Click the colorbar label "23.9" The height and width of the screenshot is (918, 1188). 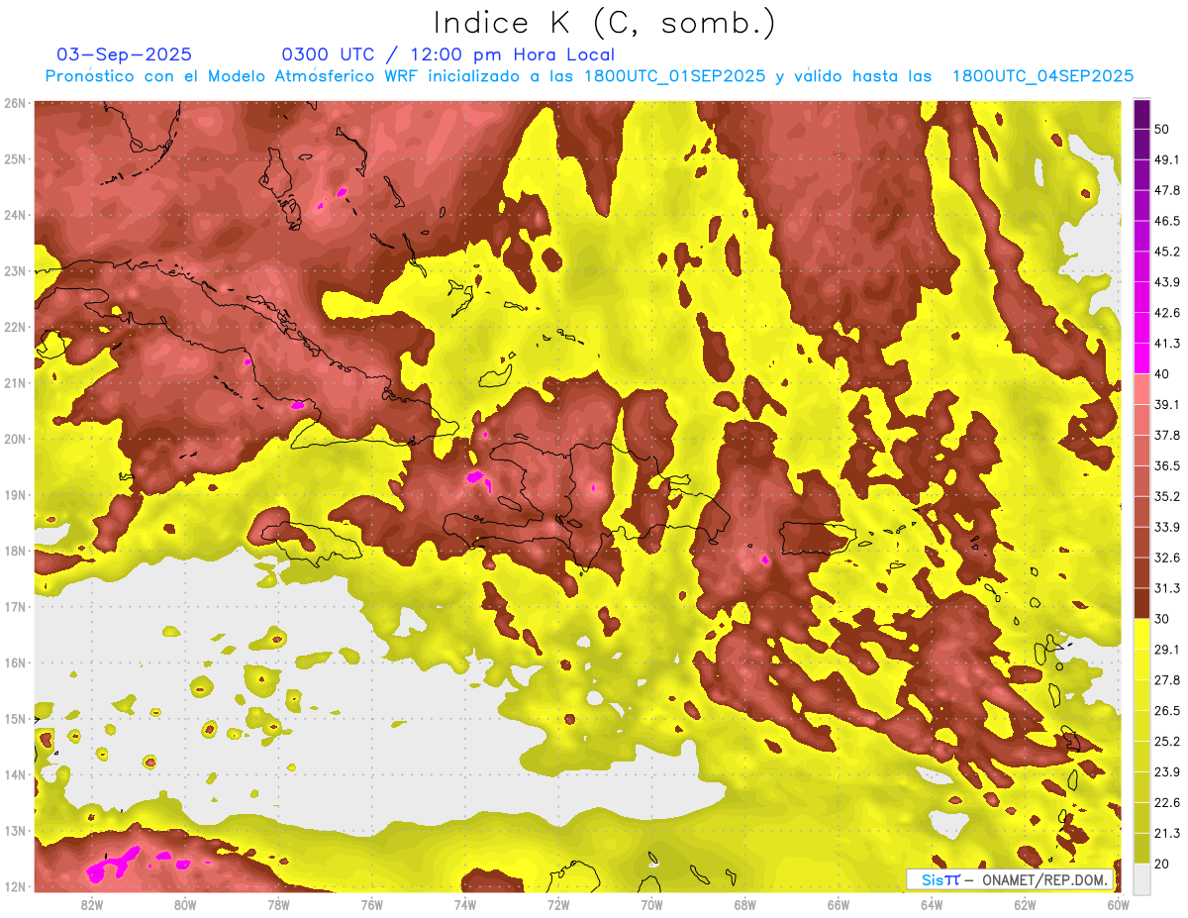1167,771
